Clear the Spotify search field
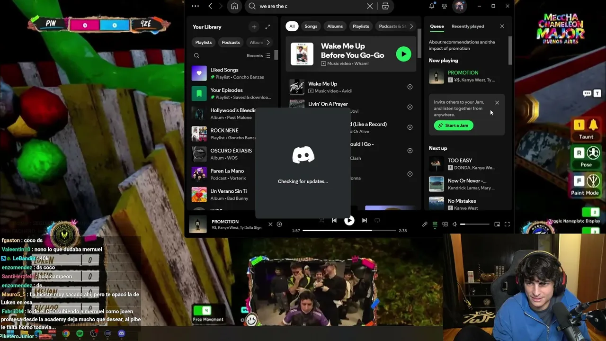The width and height of the screenshot is (606, 341). click(x=370, y=6)
